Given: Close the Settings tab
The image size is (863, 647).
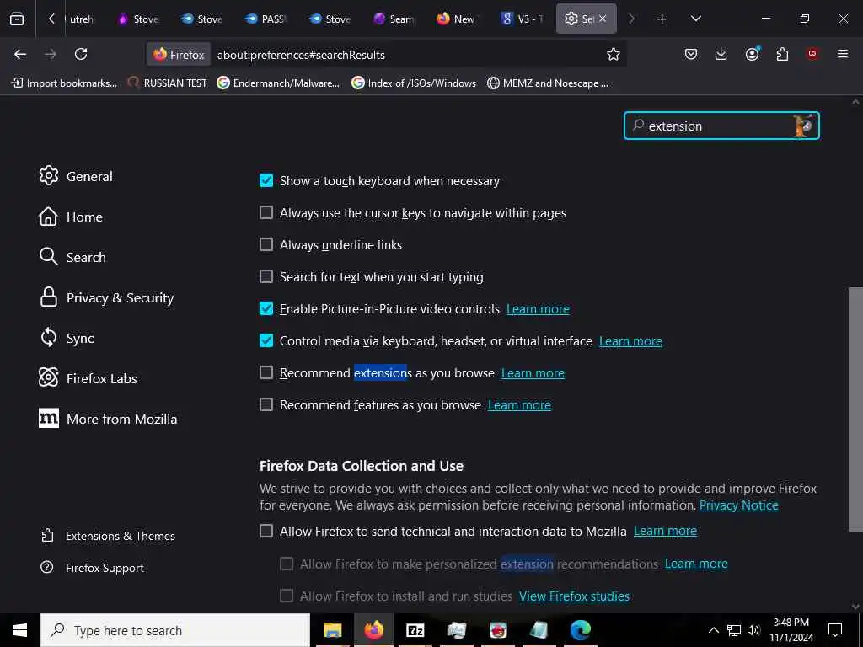Looking at the screenshot, I should 603,19.
